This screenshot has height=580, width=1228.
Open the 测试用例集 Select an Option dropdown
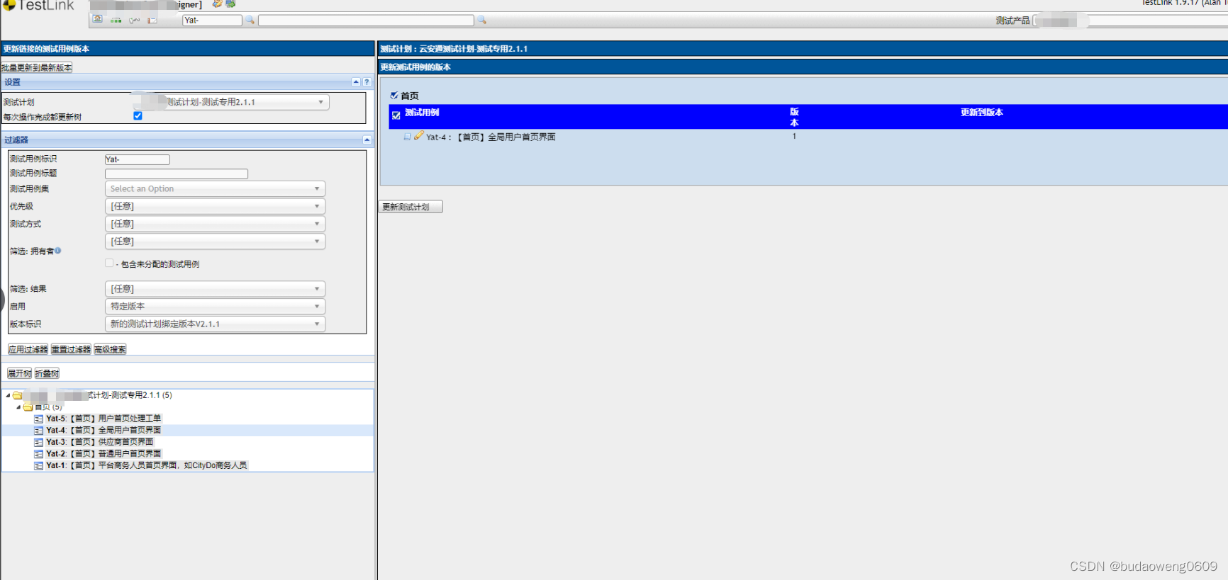pyautogui.click(x=215, y=188)
